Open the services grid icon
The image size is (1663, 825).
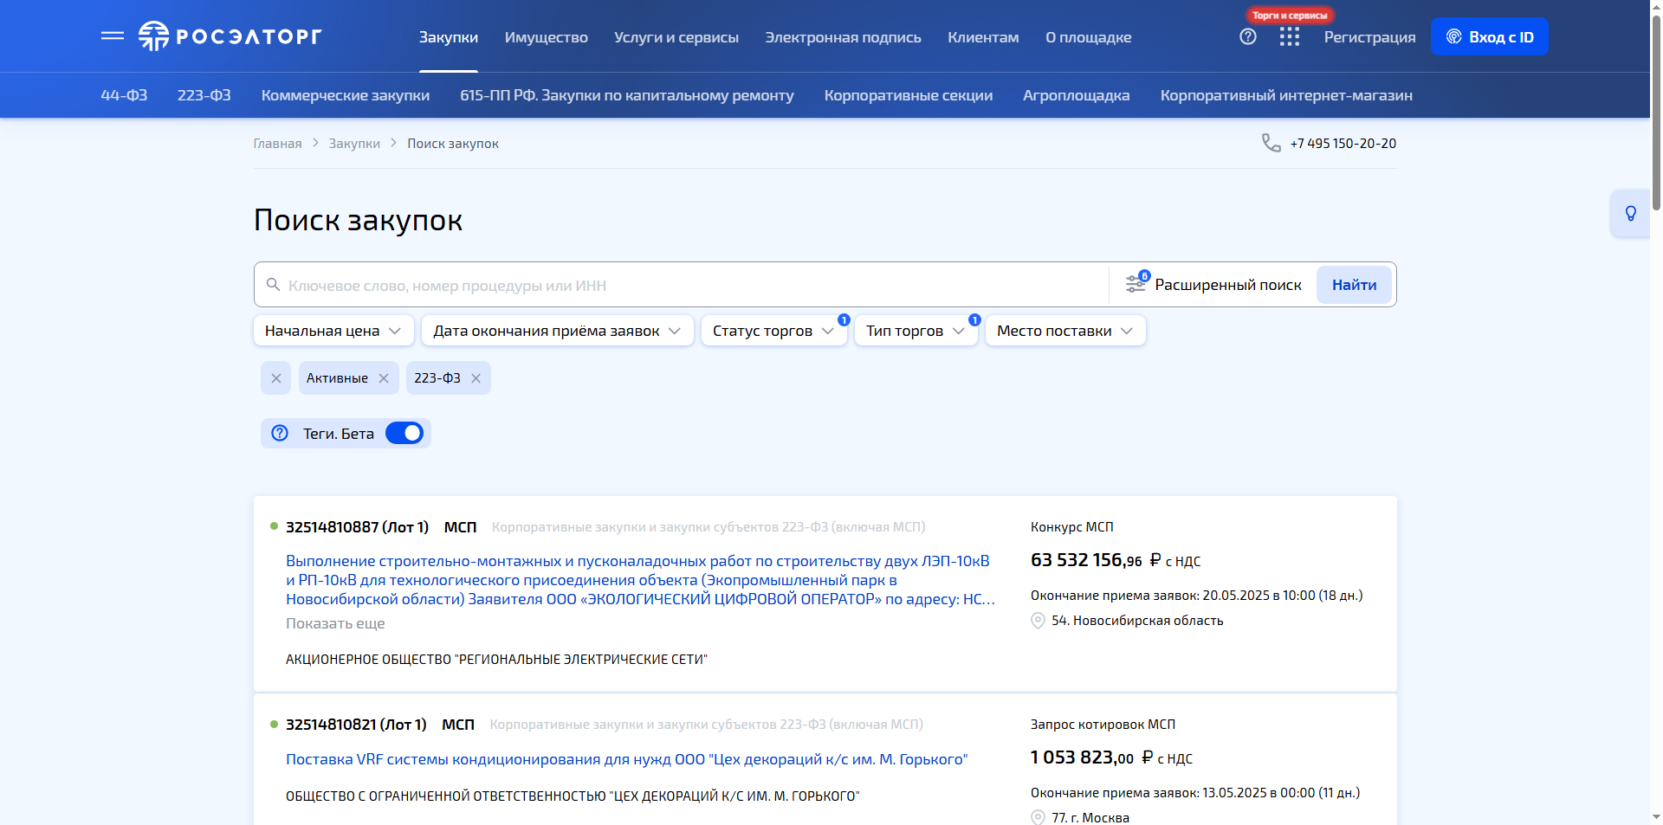click(x=1290, y=36)
